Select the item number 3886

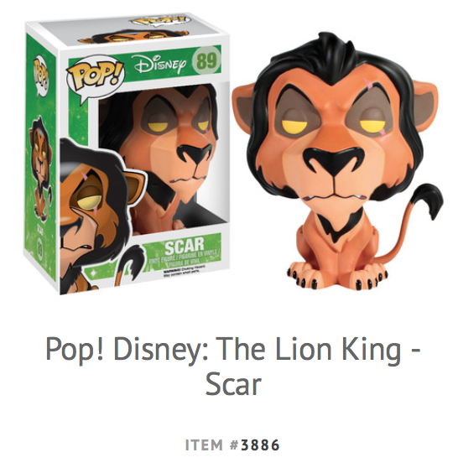(260, 445)
